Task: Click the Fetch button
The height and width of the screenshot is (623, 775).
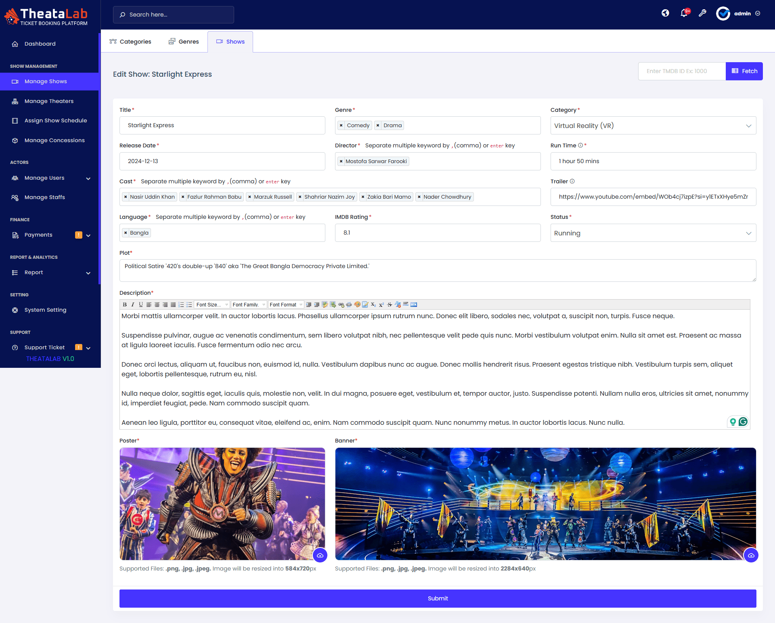Action: pos(744,71)
